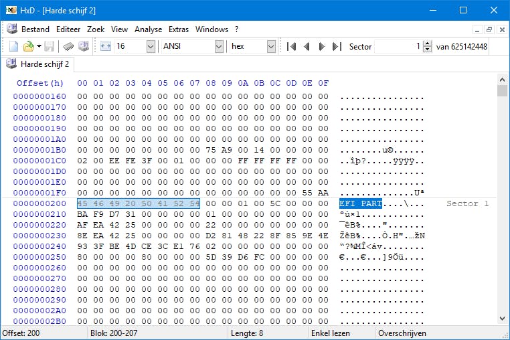Click the document icon in menu bar

[12, 29]
